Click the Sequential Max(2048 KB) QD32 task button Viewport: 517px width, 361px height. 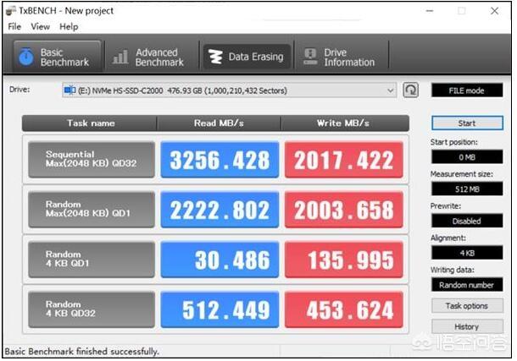coord(92,160)
